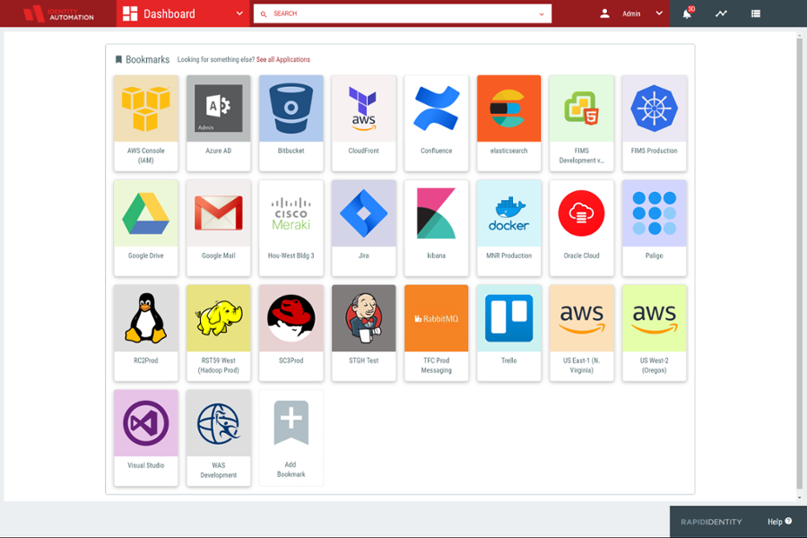807x538 pixels.
Task: Click inside the Search input field
Action: click(x=403, y=14)
